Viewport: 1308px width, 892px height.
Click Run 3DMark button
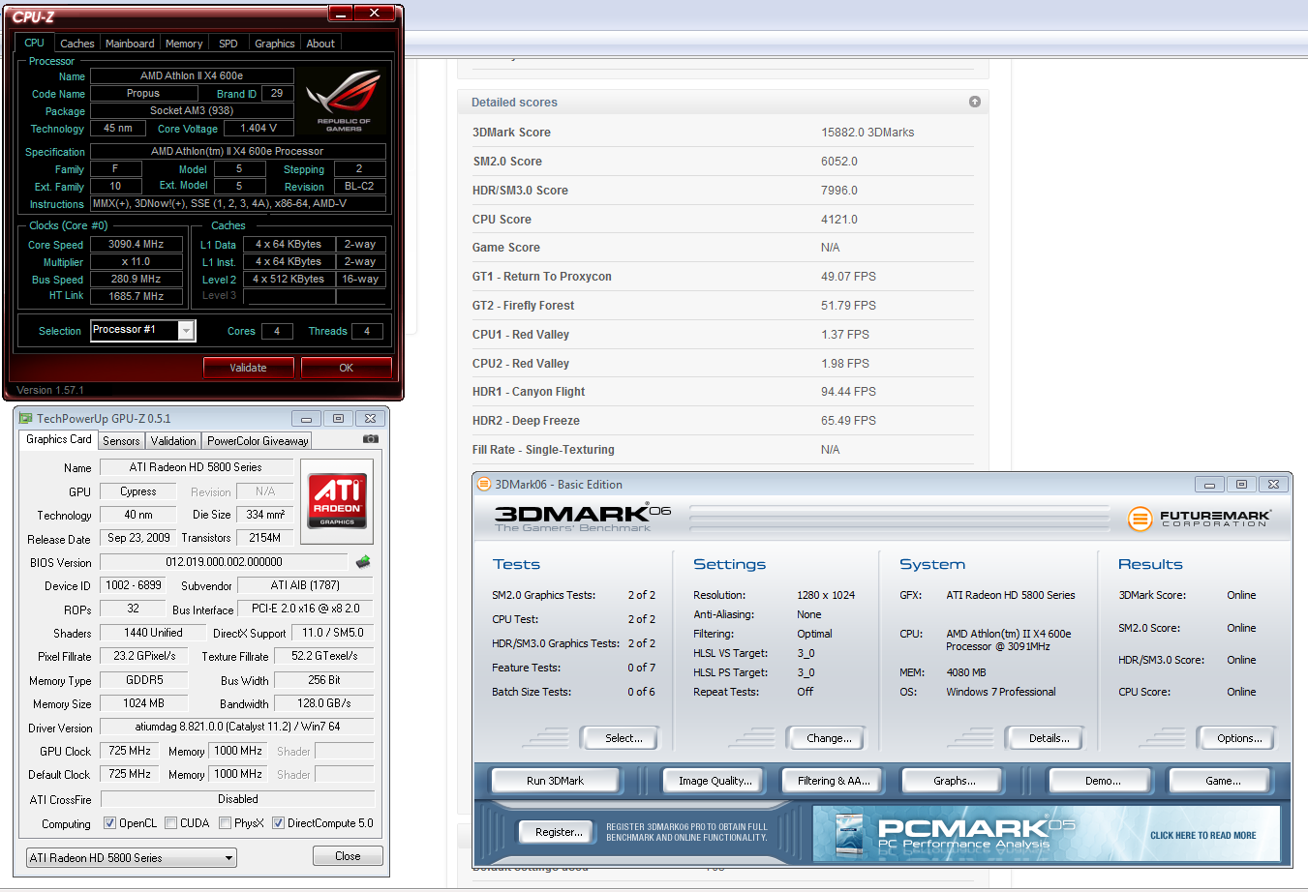click(x=555, y=781)
